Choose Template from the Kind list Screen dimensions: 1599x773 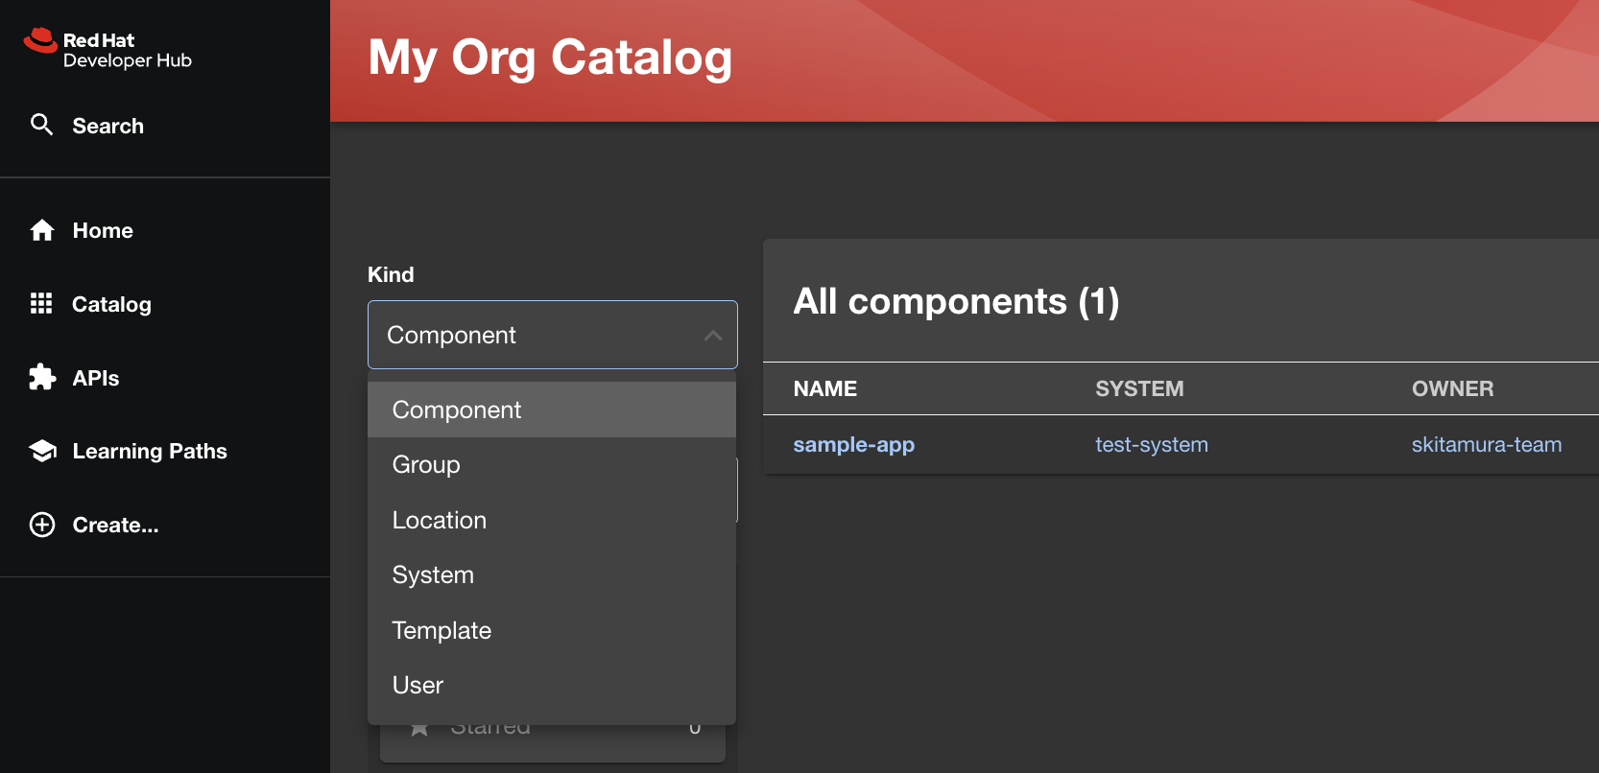442,630
